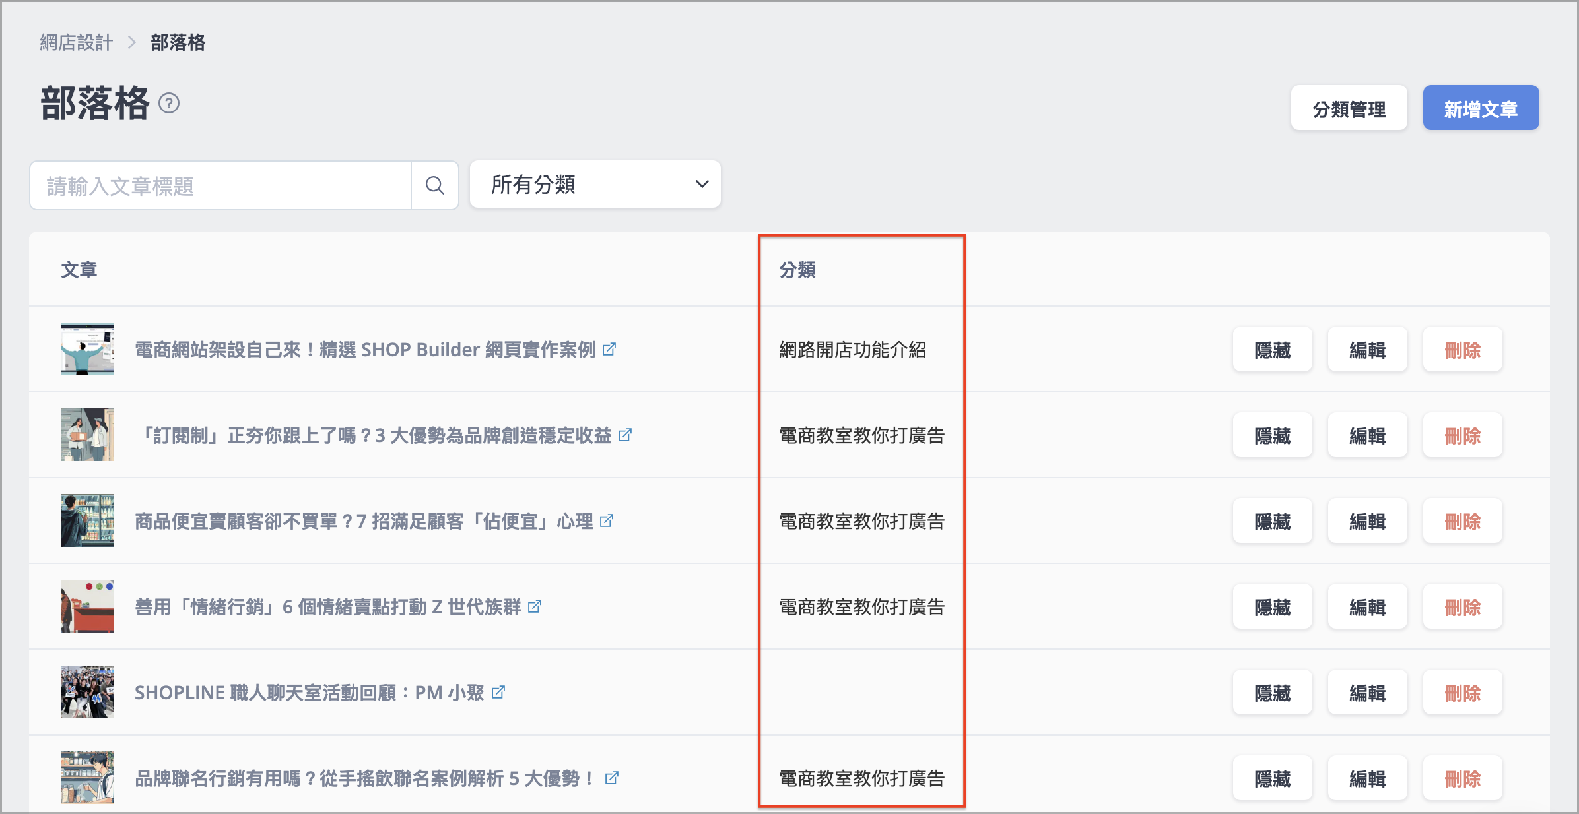Screen dimensions: 1579x814
Task: Click 新增文章 to add article
Action: (1481, 108)
